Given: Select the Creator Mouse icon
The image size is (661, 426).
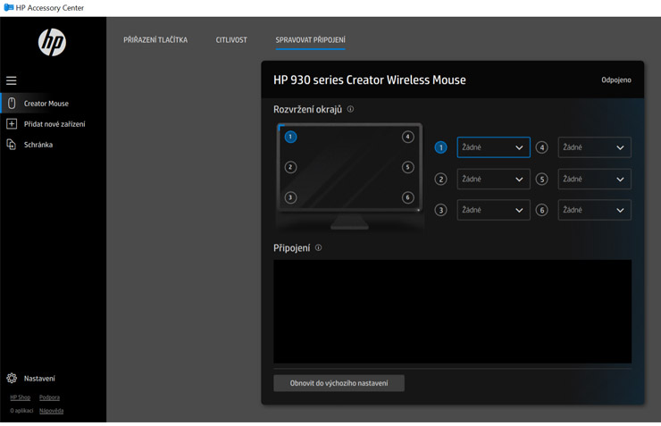Looking at the screenshot, I should [x=12, y=104].
